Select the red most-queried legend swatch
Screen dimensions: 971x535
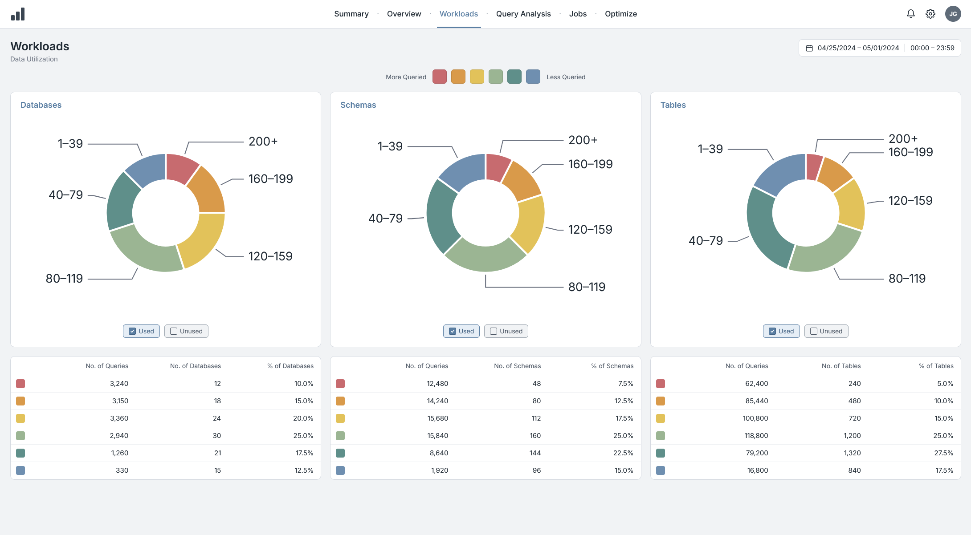(440, 77)
